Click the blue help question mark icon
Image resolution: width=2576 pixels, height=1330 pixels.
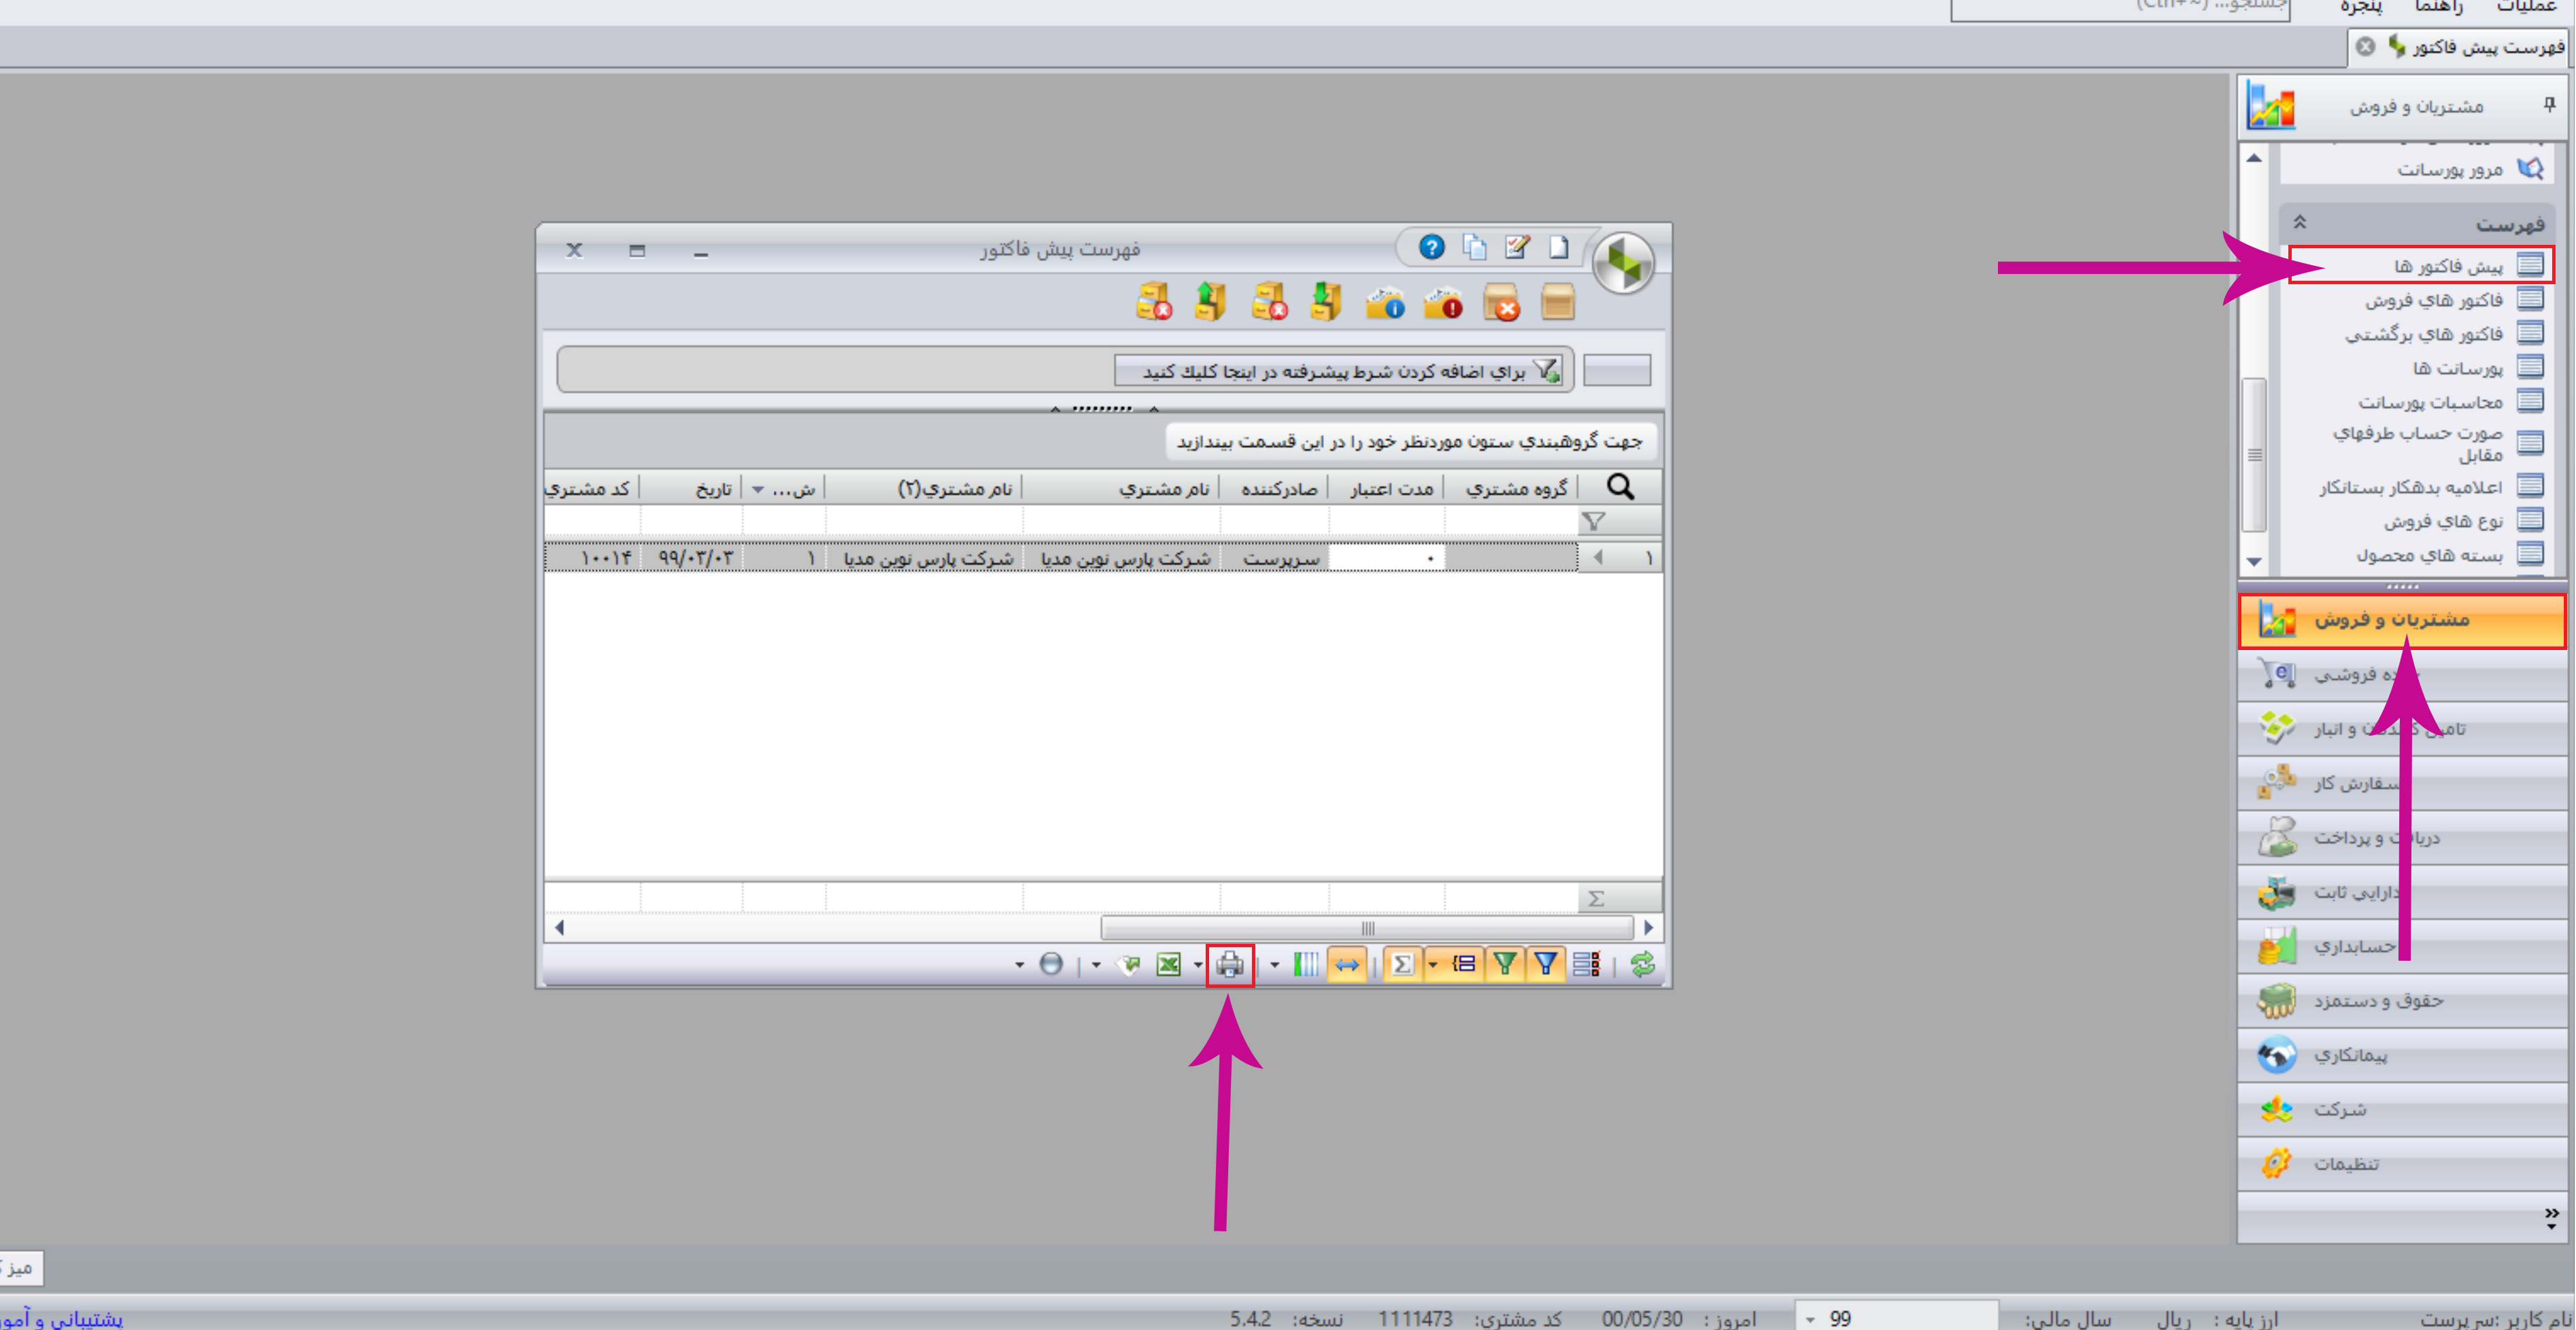1431,247
